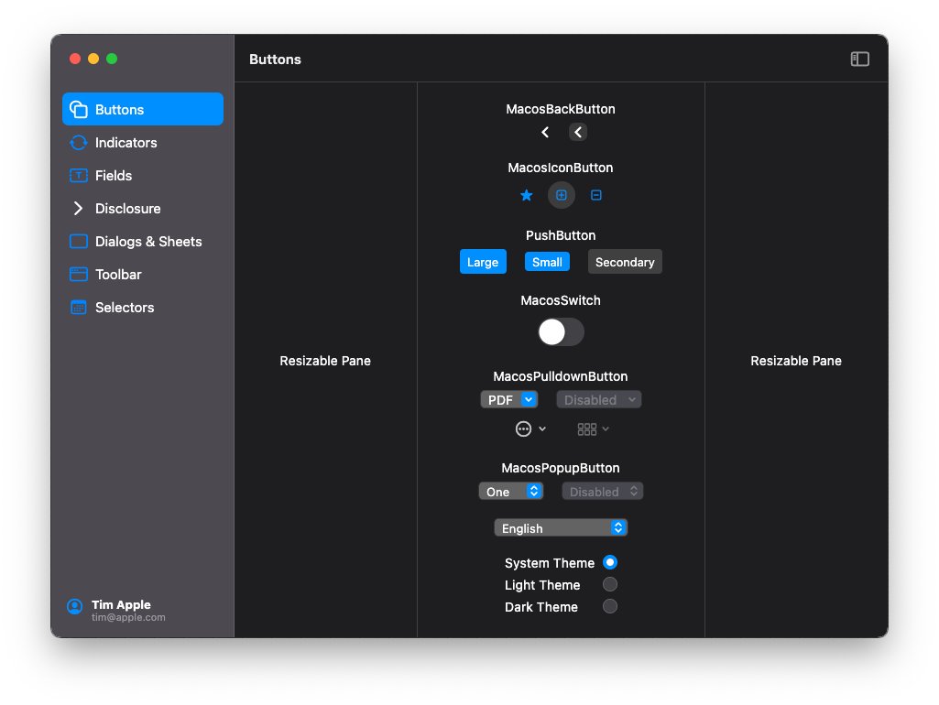Select the Indicators sidebar icon
The image size is (939, 705).
pos(78,143)
